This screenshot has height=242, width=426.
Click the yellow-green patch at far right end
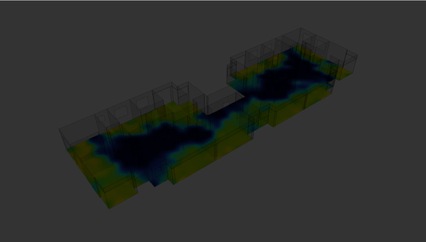343,74
